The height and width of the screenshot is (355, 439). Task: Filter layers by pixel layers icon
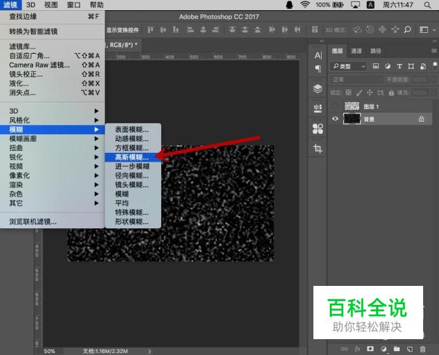coord(376,67)
